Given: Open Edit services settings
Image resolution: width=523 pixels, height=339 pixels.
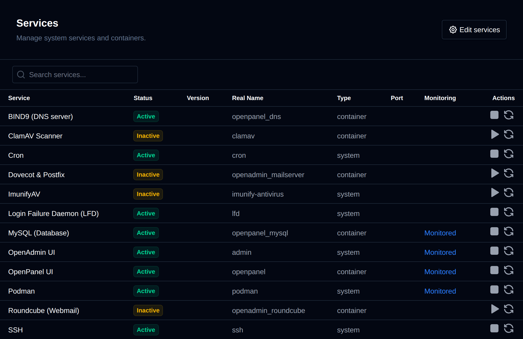Looking at the screenshot, I should tap(474, 30).
